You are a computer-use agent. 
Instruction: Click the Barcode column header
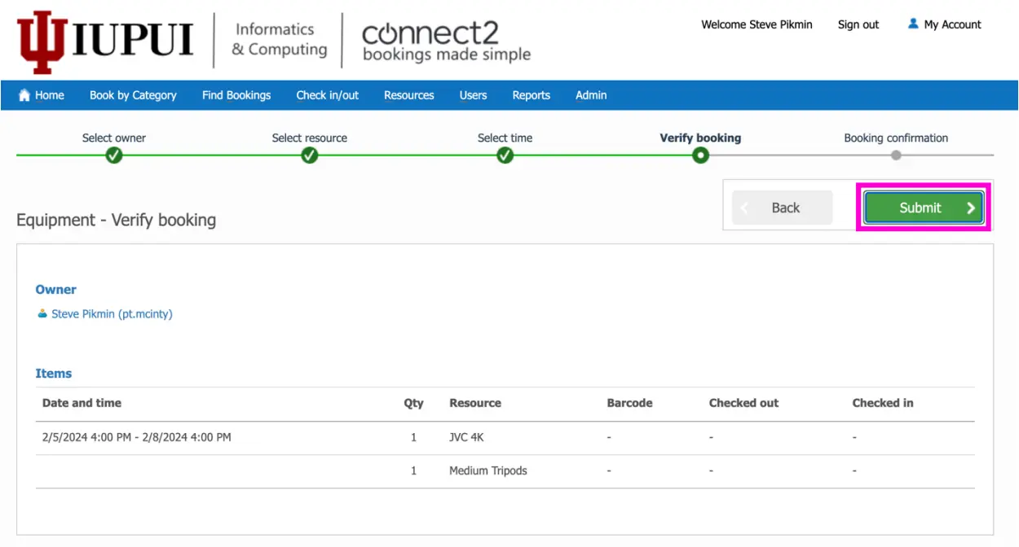coord(630,403)
